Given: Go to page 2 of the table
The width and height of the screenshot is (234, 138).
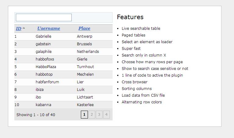Looking at the screenshot, I should click(92, 115).
